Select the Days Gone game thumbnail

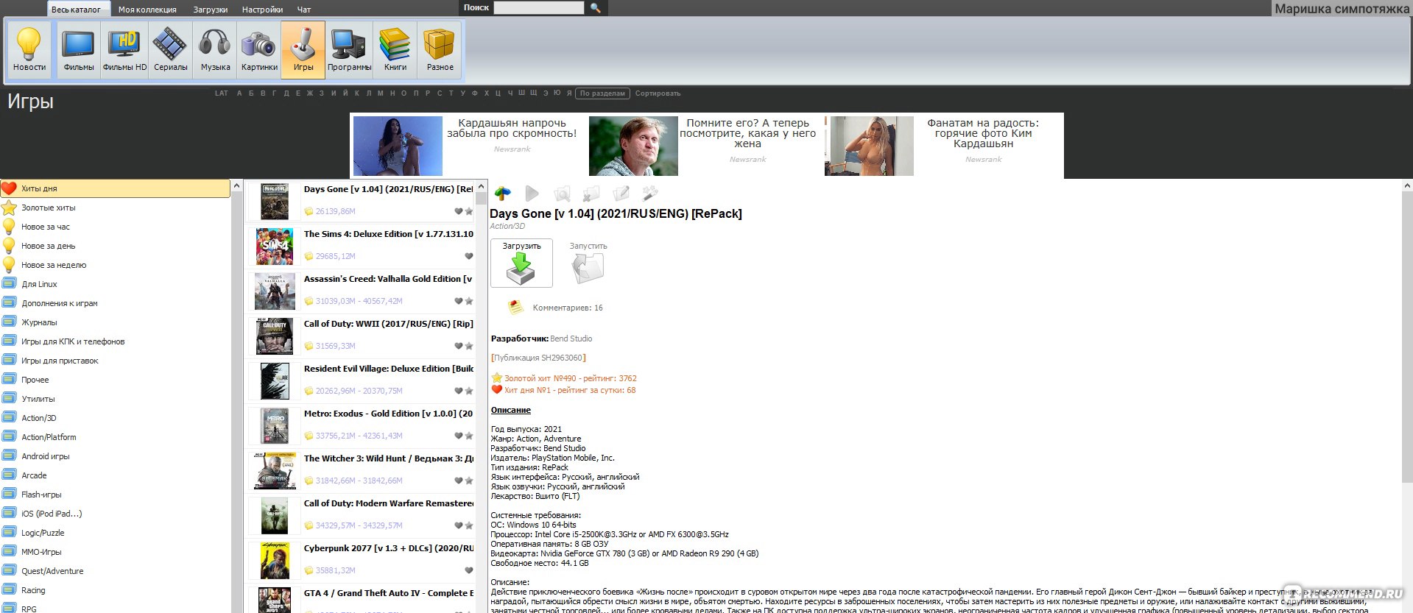pos(275,202)
